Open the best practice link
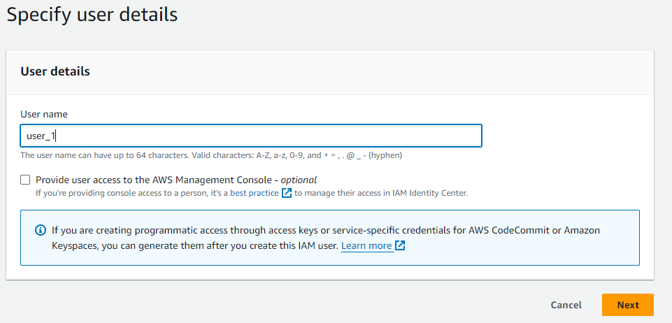 255,193
